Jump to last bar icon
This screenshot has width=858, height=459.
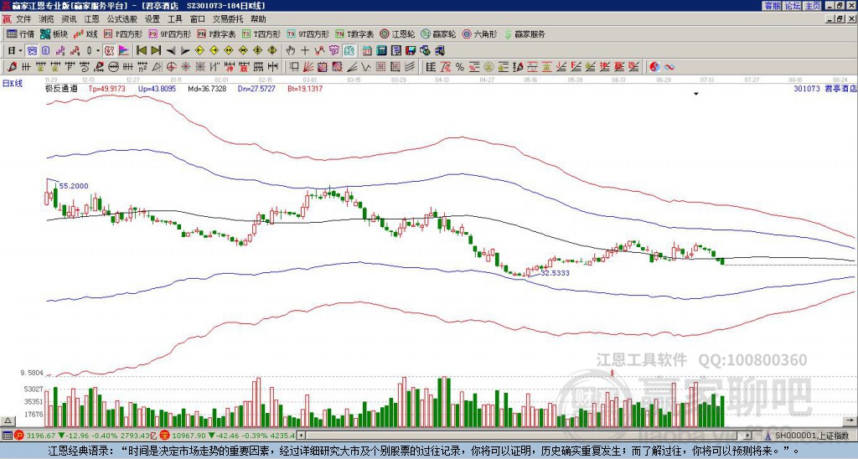156,51
